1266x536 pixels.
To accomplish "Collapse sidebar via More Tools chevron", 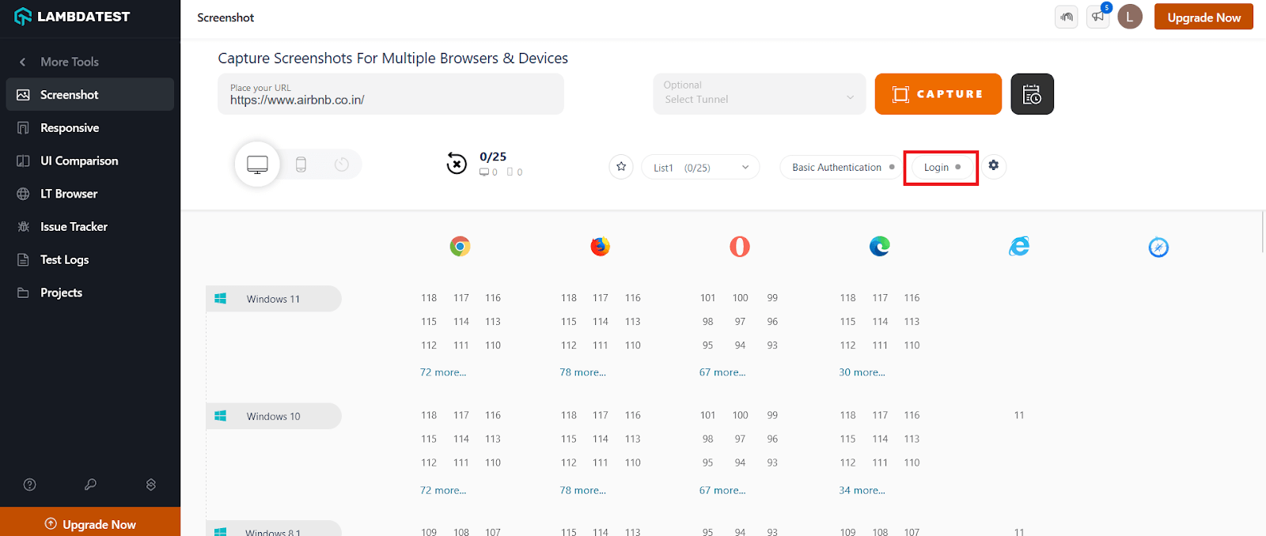I will coord(23,62).
